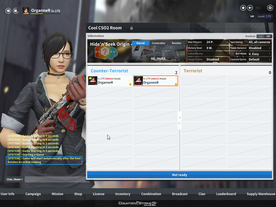The image size is (276, 207).
Task: Click highlighted second OrganneR player avatar
Action: 138,81
